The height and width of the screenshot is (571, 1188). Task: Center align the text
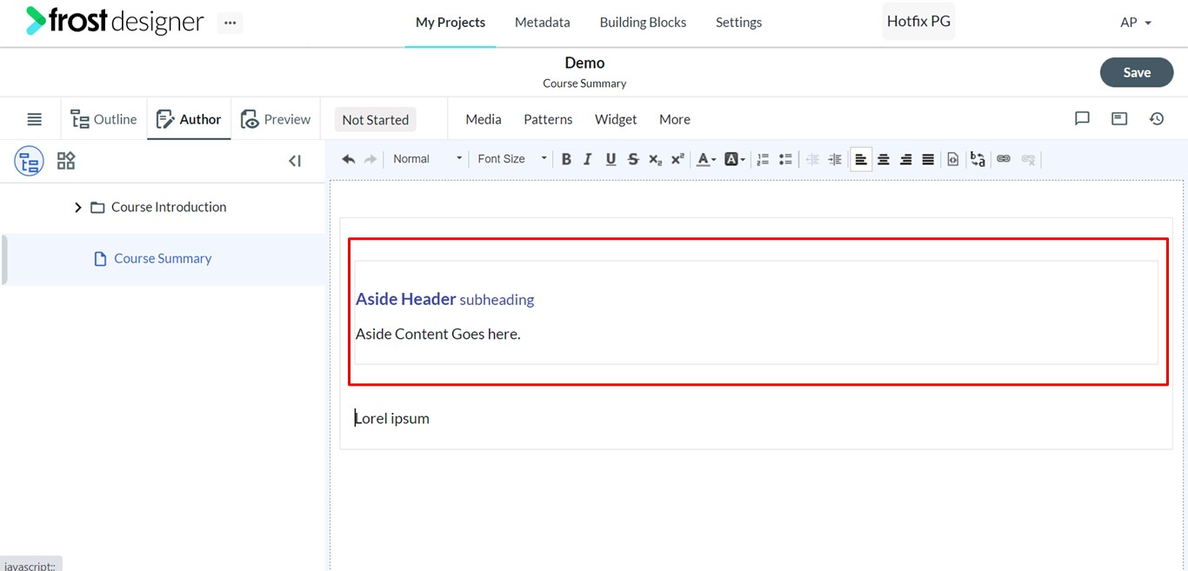pyautogui.click(x=884, y=159)
